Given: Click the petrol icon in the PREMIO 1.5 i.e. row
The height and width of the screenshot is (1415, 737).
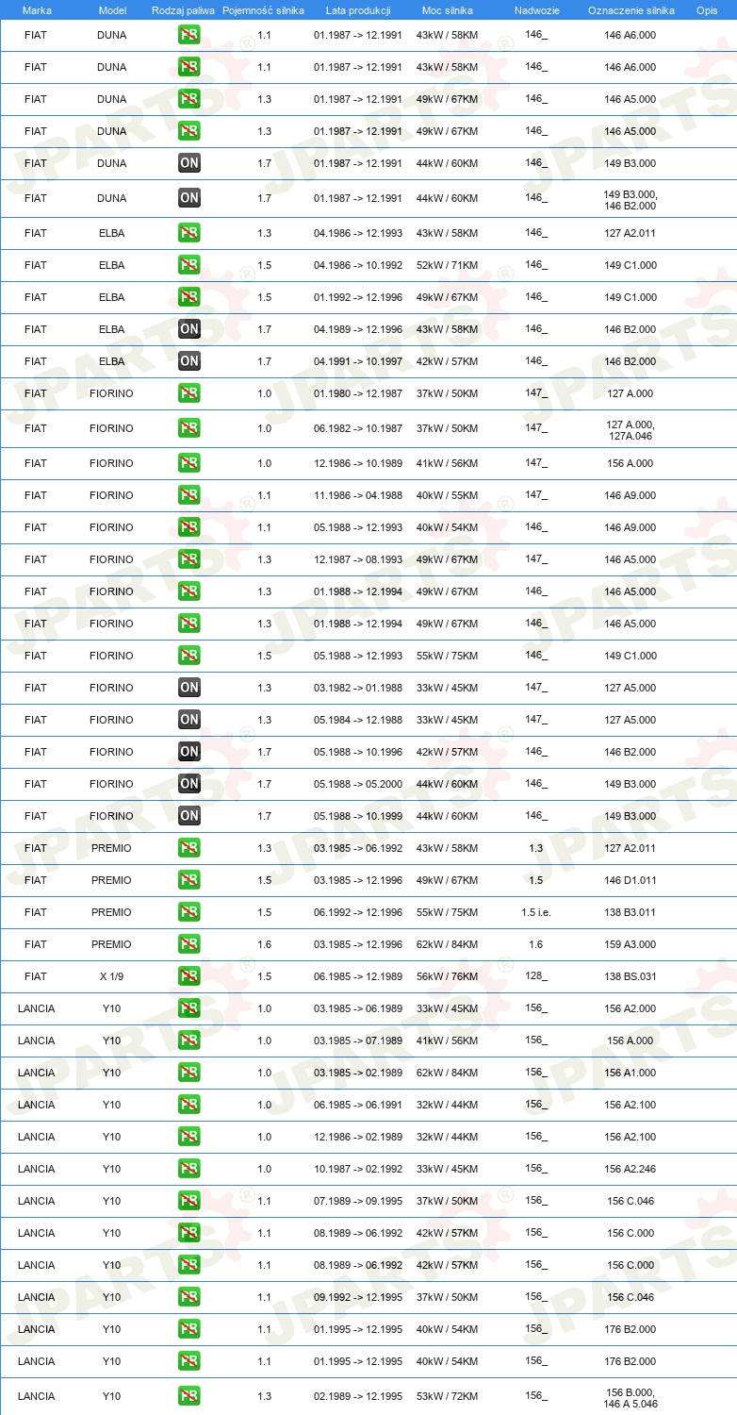Looking at the screenshot, I should [x=189, y=912].
